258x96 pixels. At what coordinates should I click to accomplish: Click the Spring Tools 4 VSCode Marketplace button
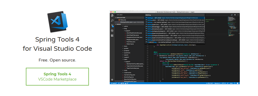click(57, 77)
